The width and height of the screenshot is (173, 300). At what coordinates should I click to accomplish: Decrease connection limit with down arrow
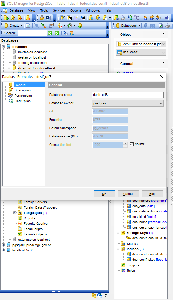click(125, 146)
